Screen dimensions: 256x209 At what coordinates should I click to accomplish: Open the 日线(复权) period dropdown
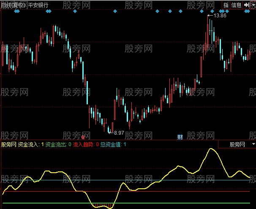13,5
